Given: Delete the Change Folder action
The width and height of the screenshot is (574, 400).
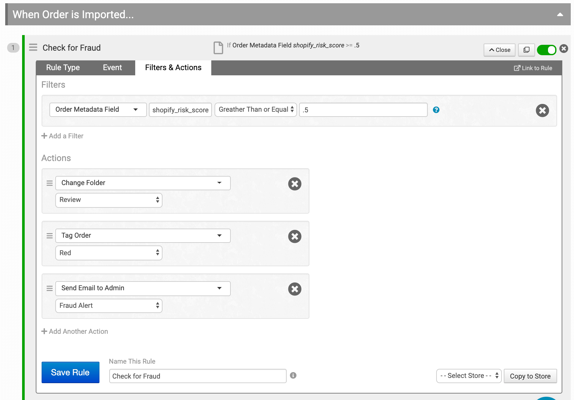Looking at the screenshot, I should point(294,184).
